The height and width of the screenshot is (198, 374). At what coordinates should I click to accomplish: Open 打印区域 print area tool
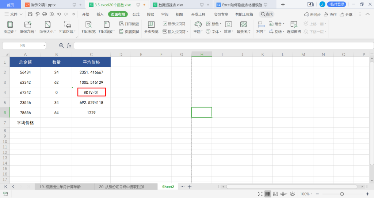click(x=67, y=27)
